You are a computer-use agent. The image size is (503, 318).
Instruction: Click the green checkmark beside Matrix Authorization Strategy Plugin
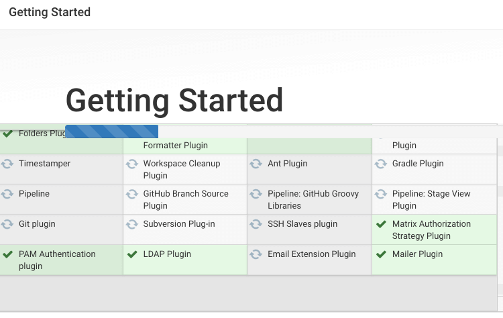pyautogui.click(x=381, y=224)
